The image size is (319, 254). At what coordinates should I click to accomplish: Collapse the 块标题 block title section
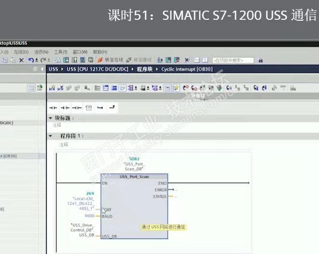click(x=51, y=118)
